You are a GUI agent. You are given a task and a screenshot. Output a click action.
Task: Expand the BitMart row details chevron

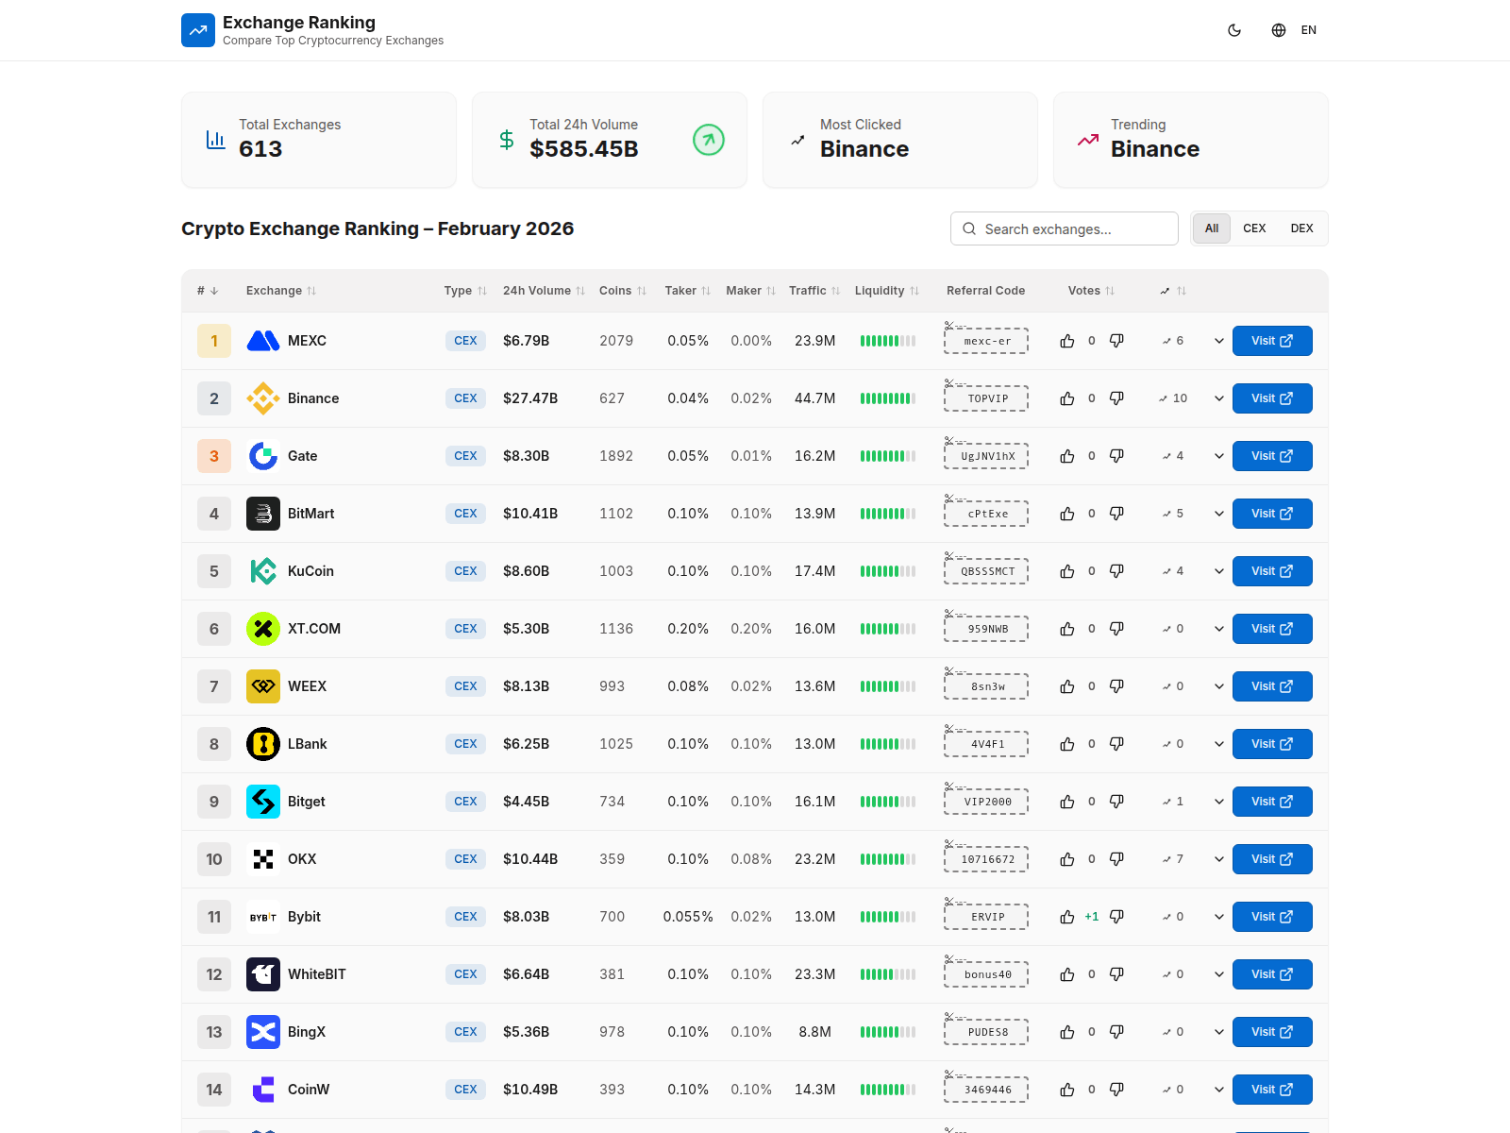(1219, 514)
